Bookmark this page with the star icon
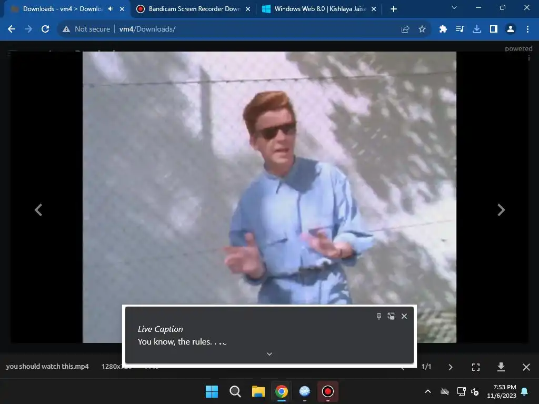The height and width of the screenshot is (404, 539). pyautogui.click(x=422, y=29)
